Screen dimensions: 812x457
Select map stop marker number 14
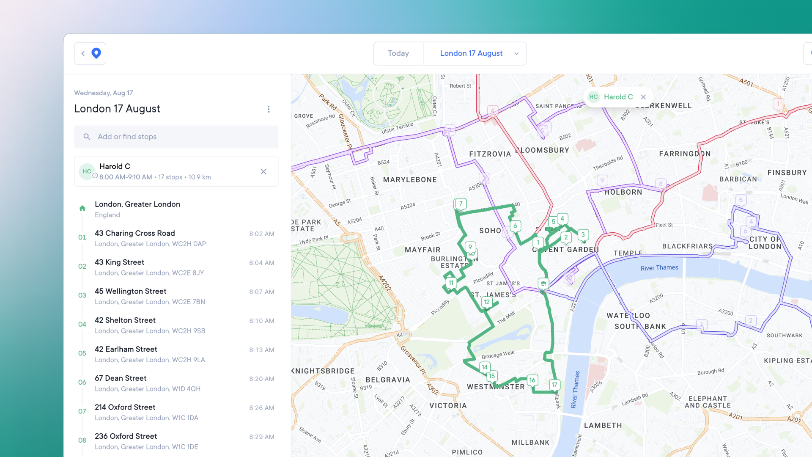tap(485, 367)
